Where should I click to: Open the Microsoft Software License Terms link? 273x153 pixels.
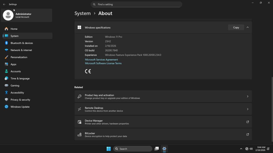[103, 63]
